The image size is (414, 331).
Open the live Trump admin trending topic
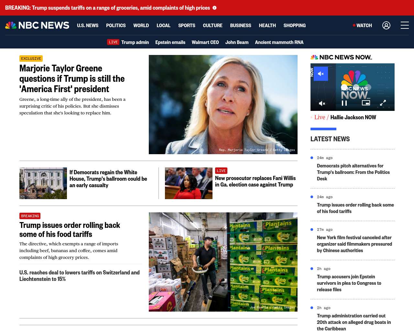[135, 42]
